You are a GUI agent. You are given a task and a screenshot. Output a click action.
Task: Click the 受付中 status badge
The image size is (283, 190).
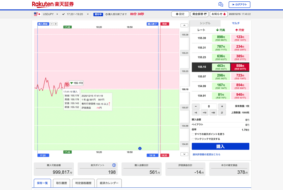click(x=98, y=14)
